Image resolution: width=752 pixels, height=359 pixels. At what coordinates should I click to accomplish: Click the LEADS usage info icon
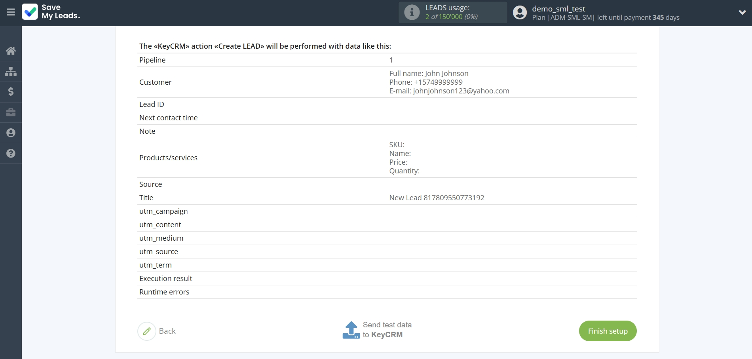click(x=412, y=12)
